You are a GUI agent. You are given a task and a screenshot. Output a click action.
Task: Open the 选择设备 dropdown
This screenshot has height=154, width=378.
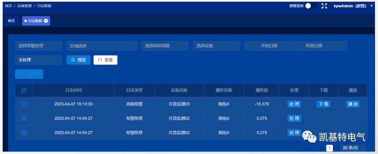(x=216, y=46)
